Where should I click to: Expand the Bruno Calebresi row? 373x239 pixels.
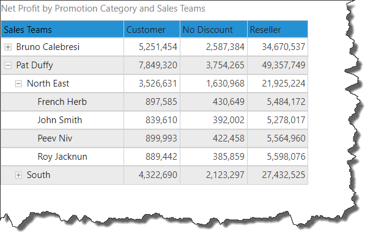pos(8,47)
